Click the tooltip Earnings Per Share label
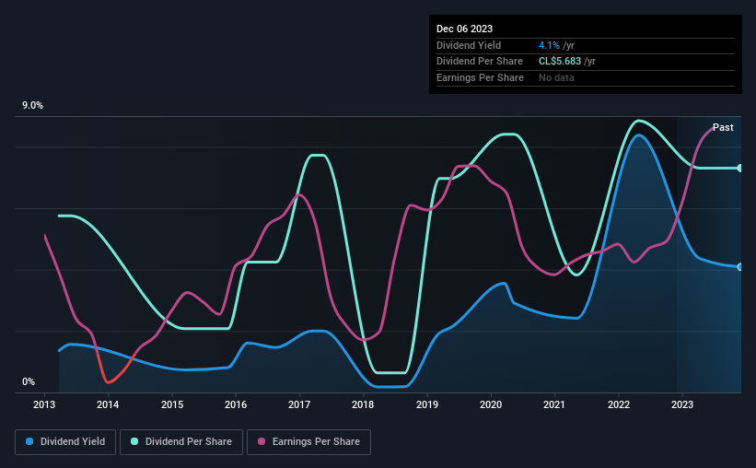Viewport: 756px width, 468px height. pos(480,77)
